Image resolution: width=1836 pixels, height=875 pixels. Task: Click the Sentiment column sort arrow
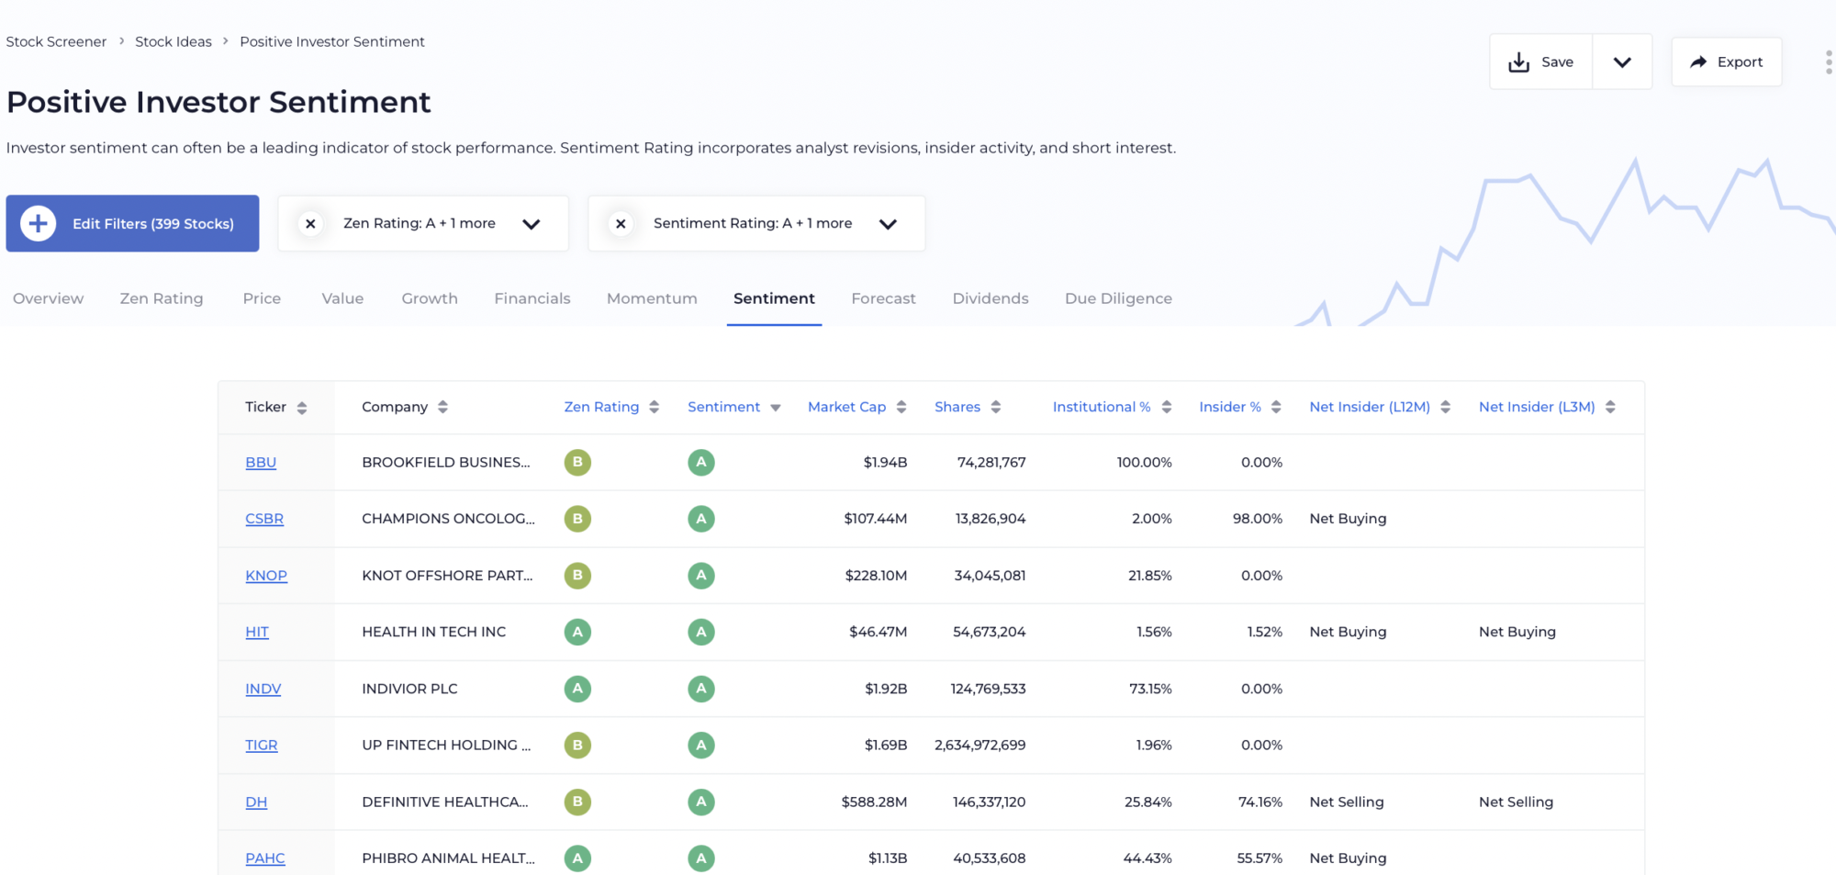[776, 408]
